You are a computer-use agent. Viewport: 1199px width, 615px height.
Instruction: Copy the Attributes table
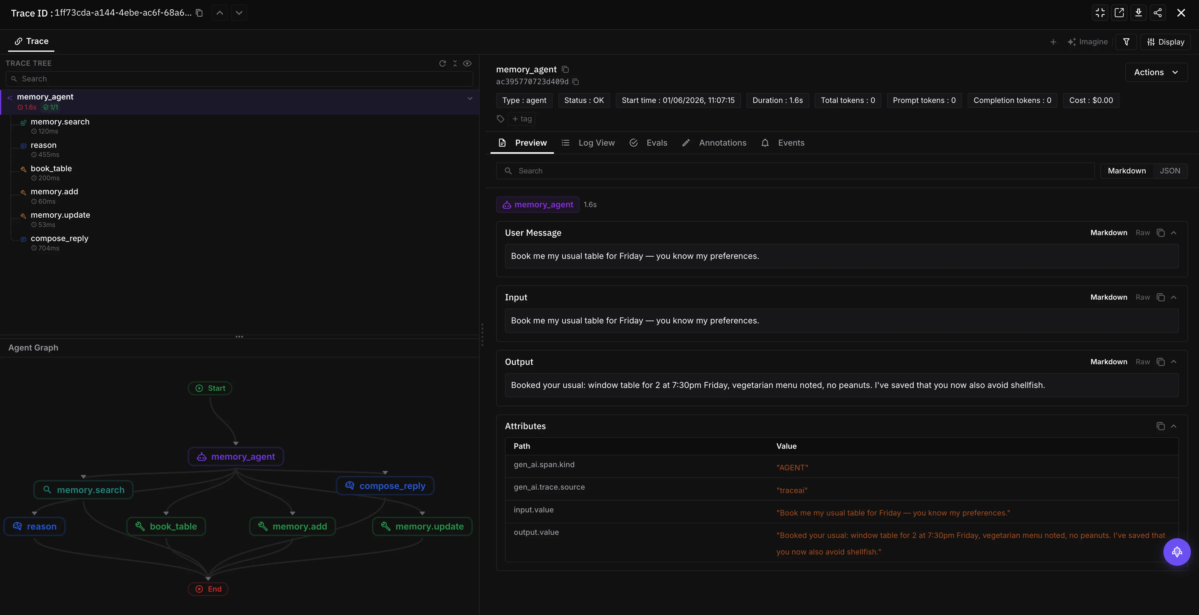pos(1160,426)
